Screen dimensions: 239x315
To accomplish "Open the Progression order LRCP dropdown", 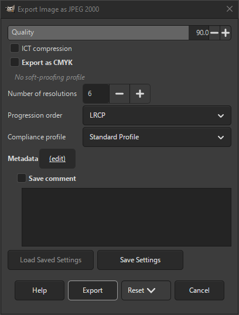I will click(157, 115).
